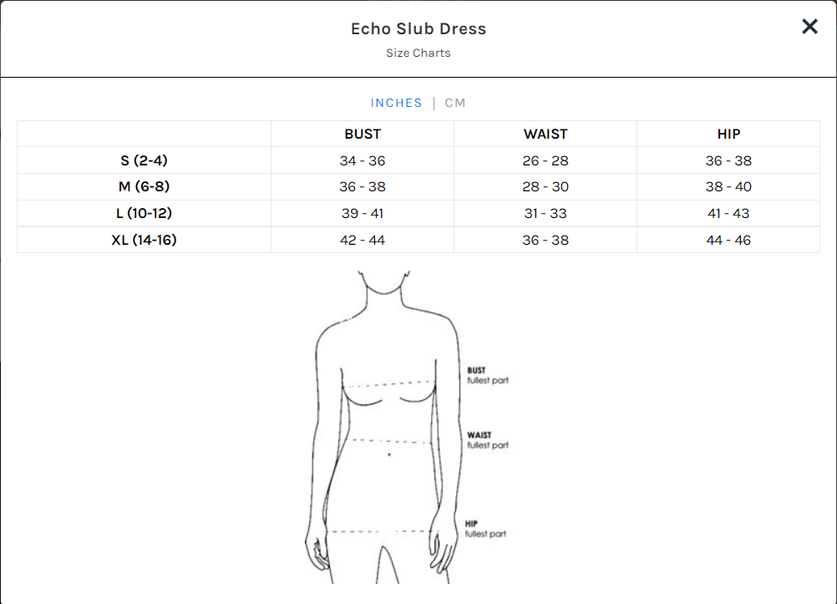The width and height of the screenshot is (837, 604).
Task: Select INCHES measurement units
Action: (397, 103)
